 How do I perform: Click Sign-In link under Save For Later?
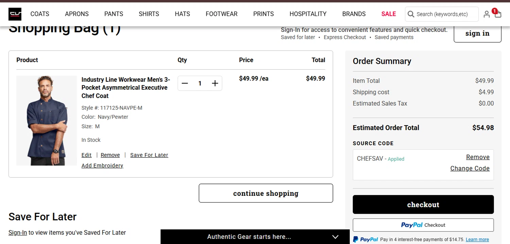18,233
